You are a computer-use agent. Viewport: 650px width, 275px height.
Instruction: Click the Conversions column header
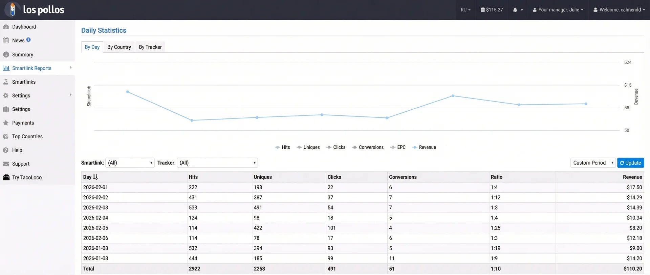(403, 177)
